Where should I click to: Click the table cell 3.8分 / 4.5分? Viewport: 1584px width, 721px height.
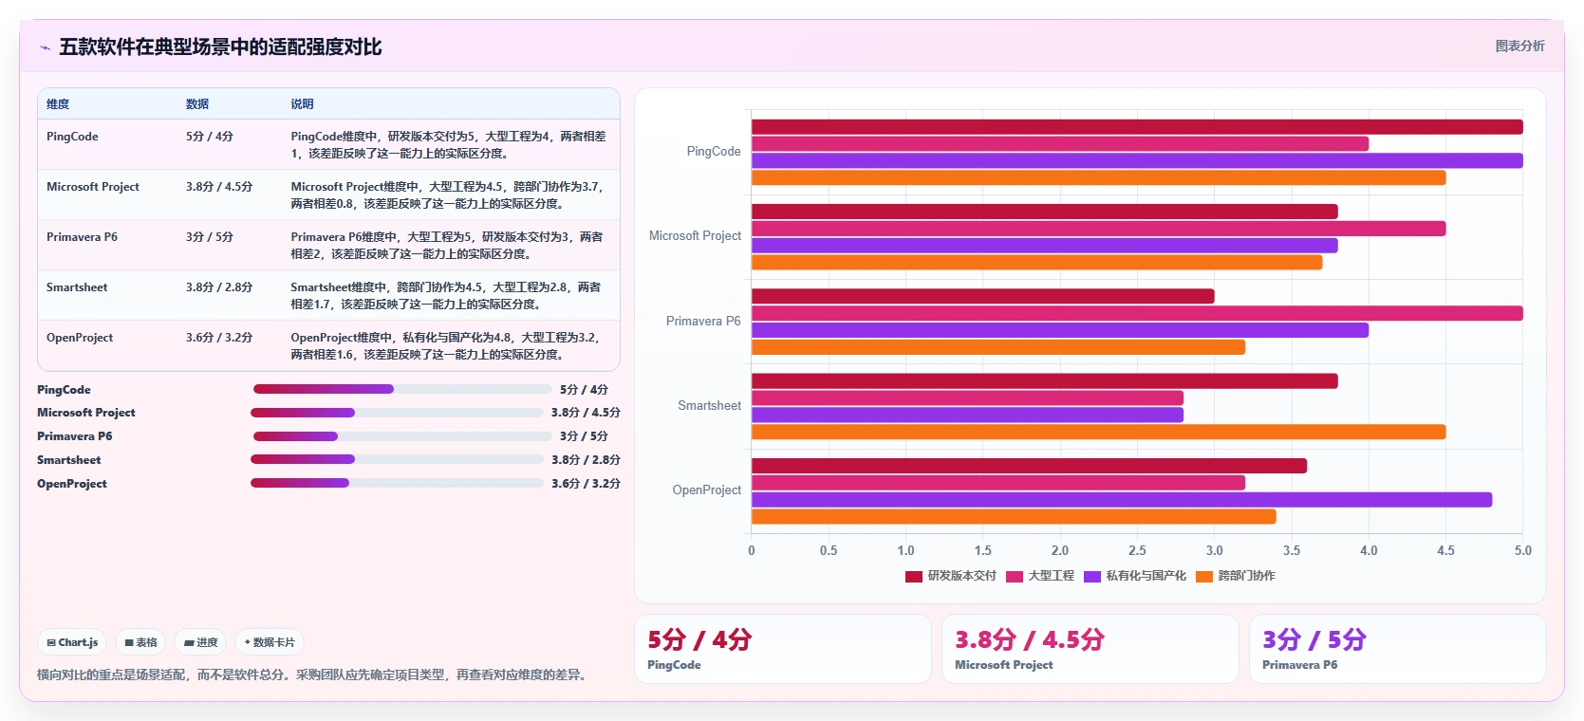click(x=219, y=187)
